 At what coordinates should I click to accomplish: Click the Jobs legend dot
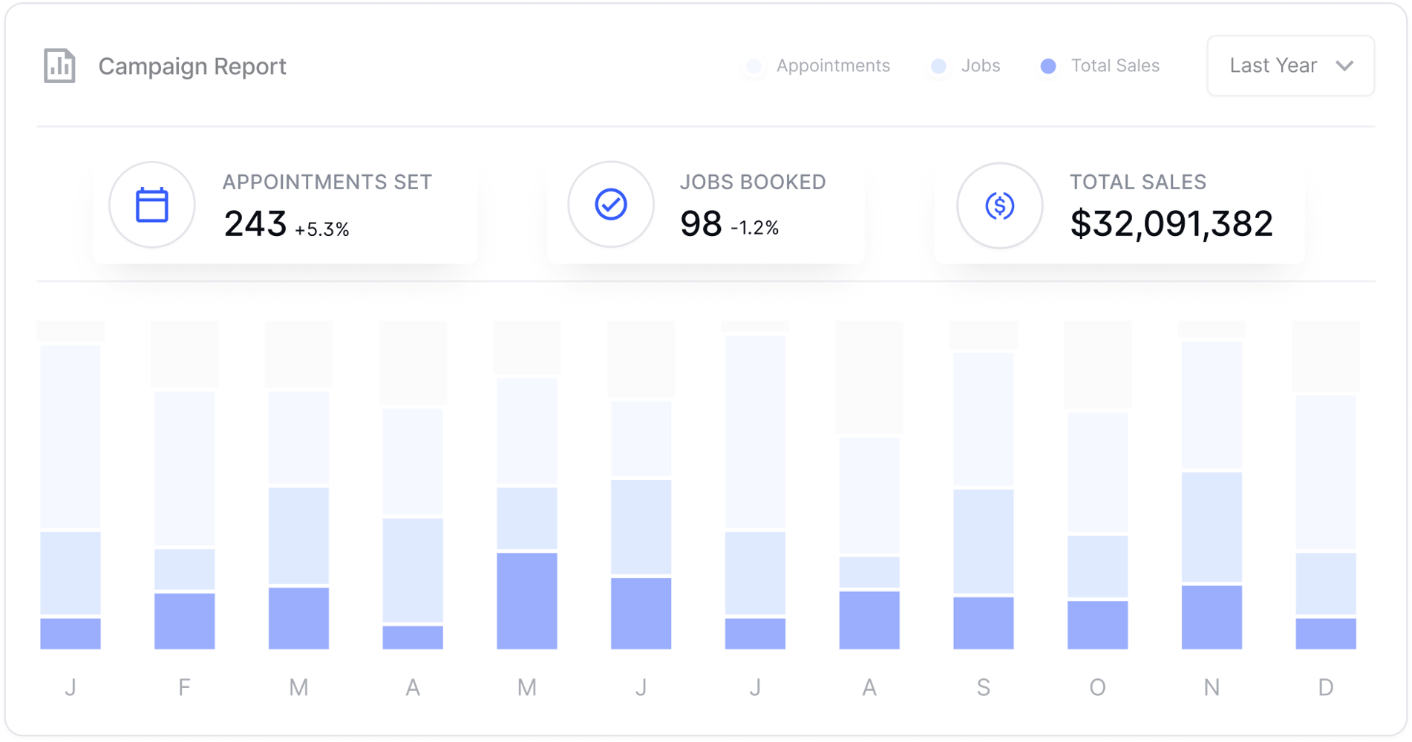(939, 66)
